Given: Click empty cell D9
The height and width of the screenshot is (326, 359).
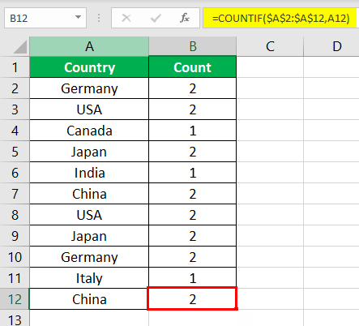Looking at the screenshot, I should [331, 236].
